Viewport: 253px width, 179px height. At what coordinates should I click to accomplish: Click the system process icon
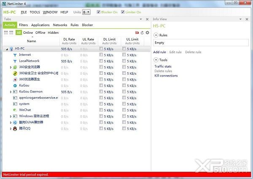tap(15, 104)
